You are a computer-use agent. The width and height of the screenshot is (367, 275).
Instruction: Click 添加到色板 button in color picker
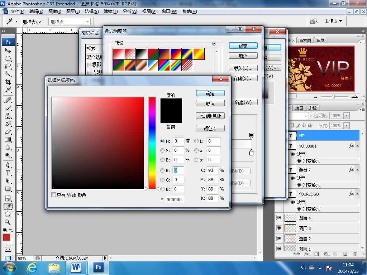point(210,116)
